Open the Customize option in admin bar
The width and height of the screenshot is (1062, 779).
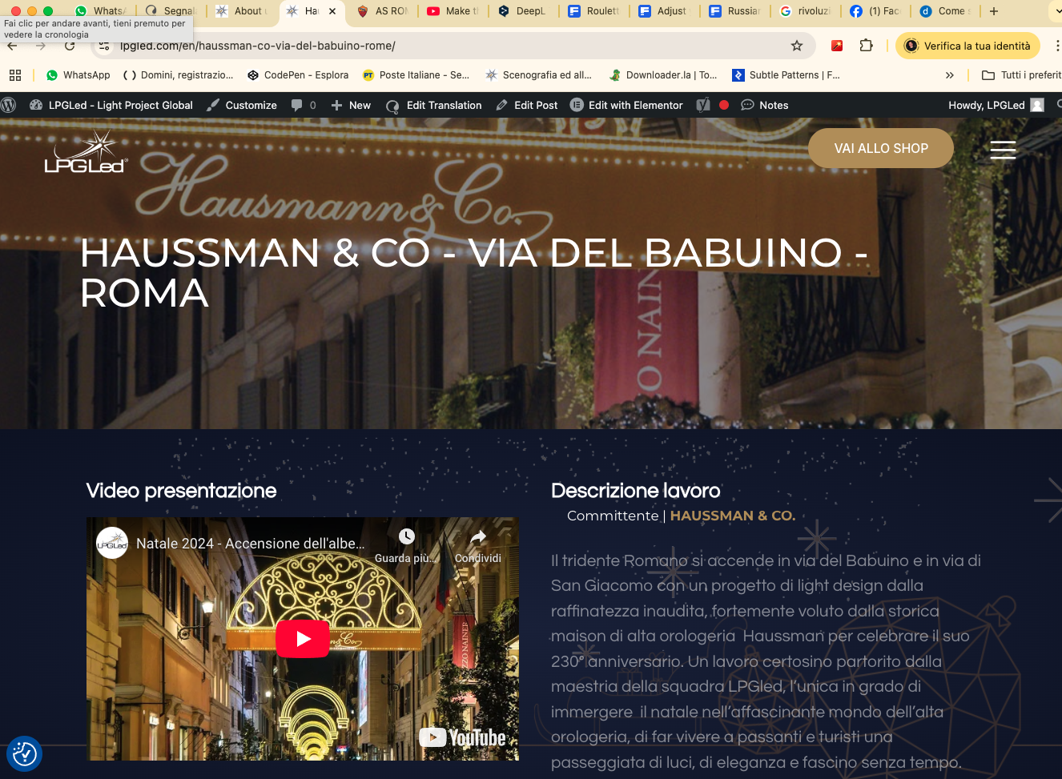point(242,105)
